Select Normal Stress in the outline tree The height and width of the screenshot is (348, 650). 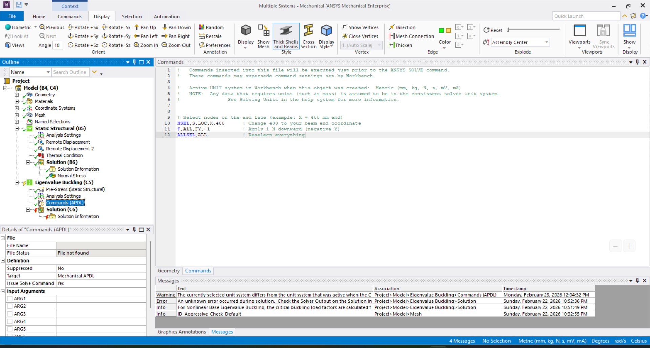71,176
